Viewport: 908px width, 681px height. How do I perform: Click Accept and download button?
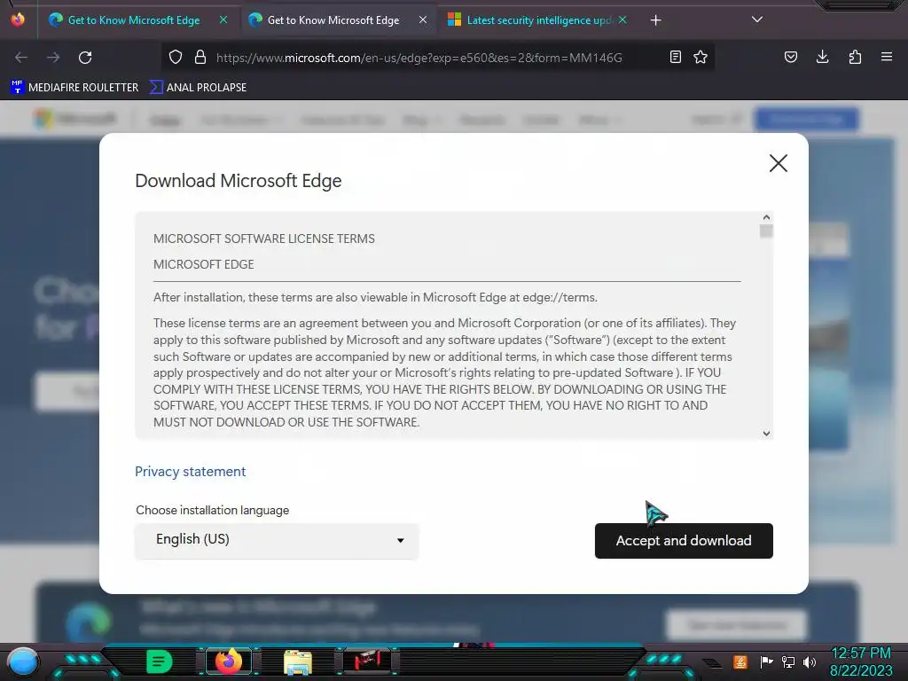pos(684,541)
